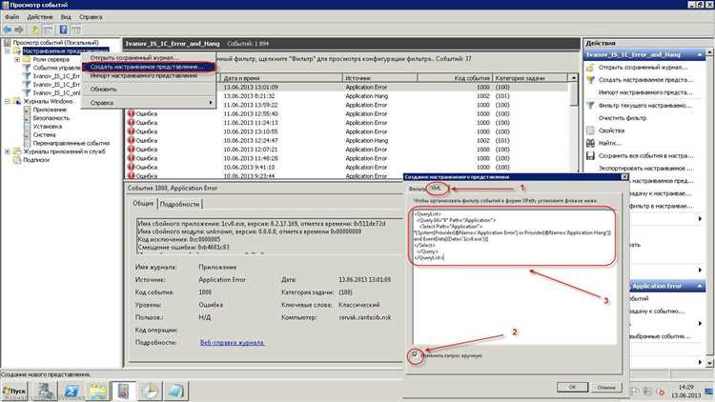Click the funnel icon of 'Создать настраиваемое представление' action
This screenshot has width=715, height=402.
point(590,80)
